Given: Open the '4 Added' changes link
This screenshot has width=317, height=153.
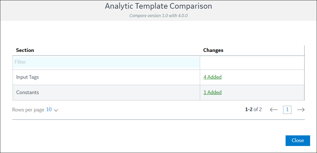Looking at the screenshot, I should click(213, 77).
